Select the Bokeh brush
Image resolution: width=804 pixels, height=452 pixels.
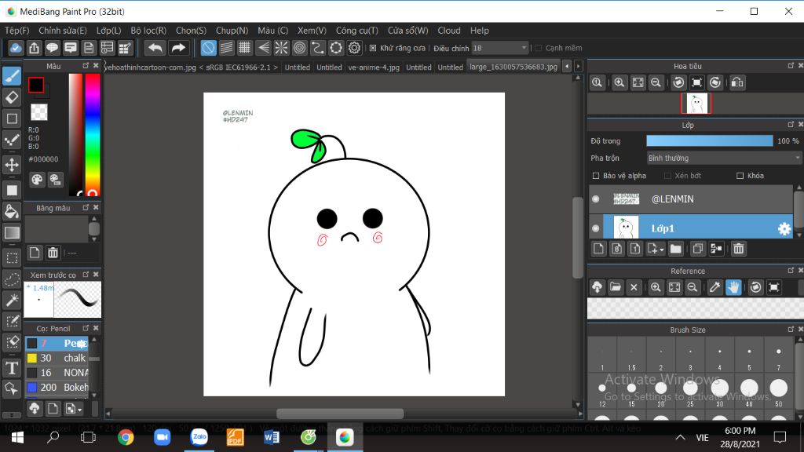(57, 387)
